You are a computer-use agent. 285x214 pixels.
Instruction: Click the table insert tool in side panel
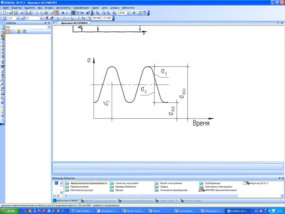(x=3, y=67)
